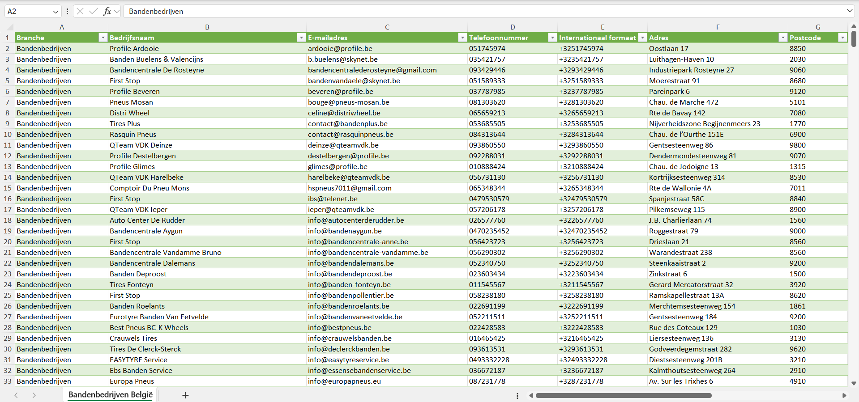Expand the formula bar with chevron
Viewport: 859px width, 402px height.
(849, 11)
